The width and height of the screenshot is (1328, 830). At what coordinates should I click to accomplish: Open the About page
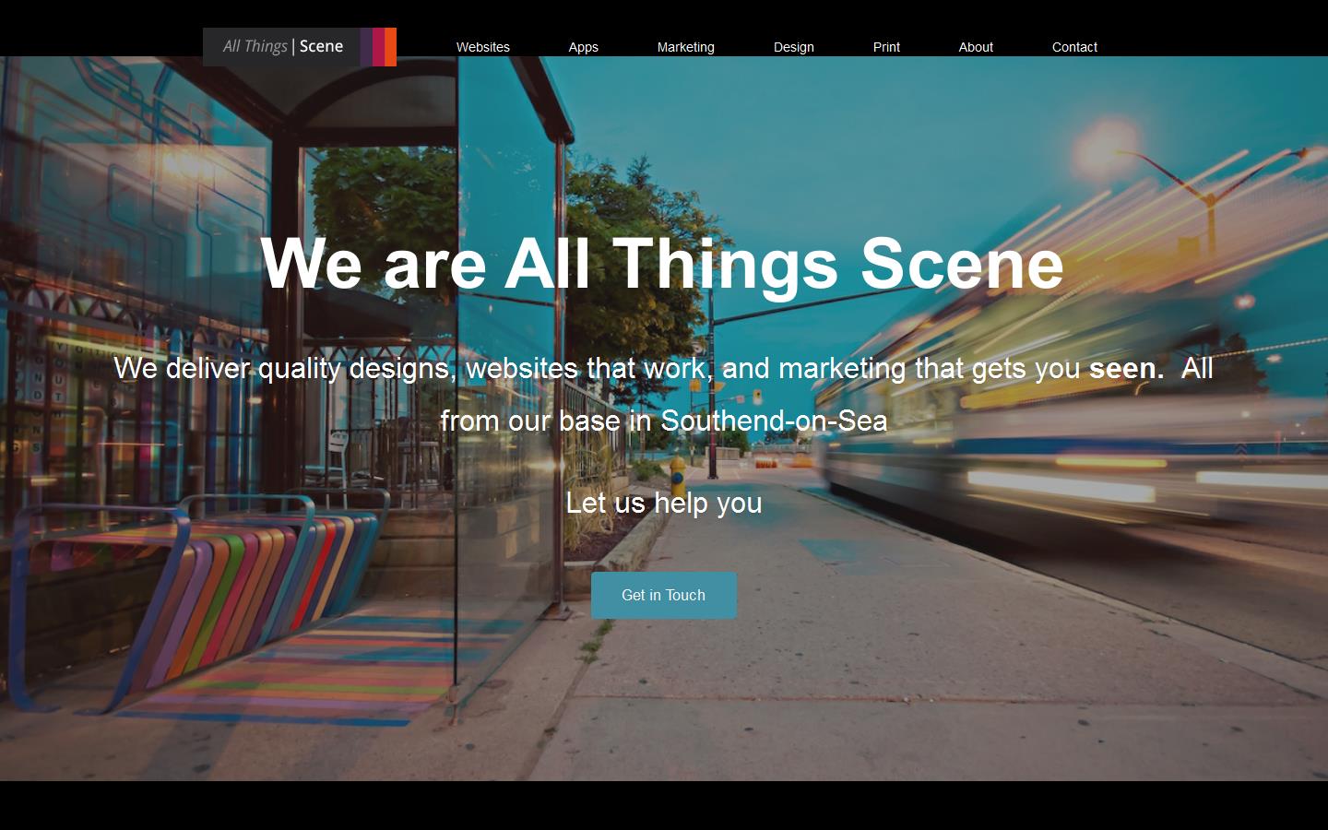coord(976,47)
